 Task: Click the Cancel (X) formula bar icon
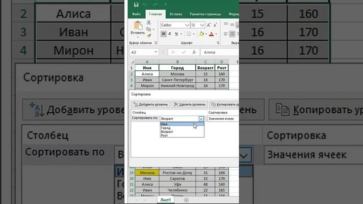coord(173,52)
